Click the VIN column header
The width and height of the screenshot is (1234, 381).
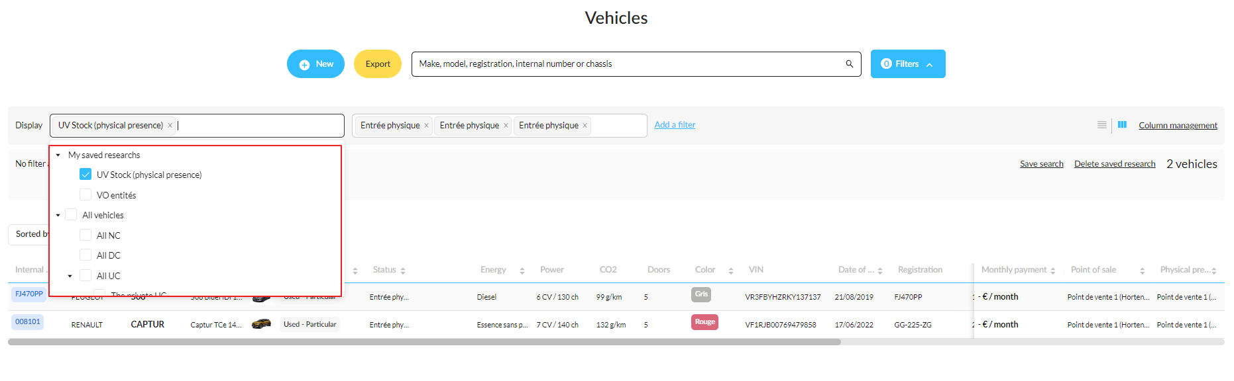click(756, 270)
